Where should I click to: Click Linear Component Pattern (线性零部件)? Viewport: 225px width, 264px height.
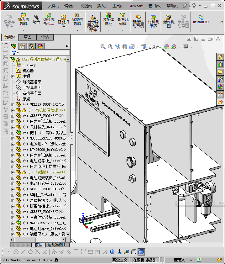(x=49, y=19)
